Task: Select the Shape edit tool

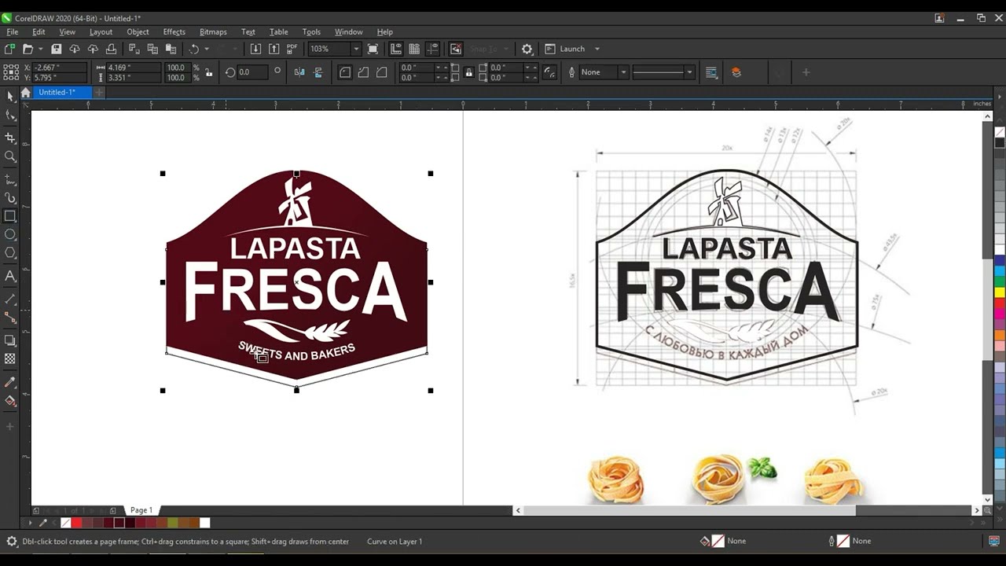Action: pos(10,116)
